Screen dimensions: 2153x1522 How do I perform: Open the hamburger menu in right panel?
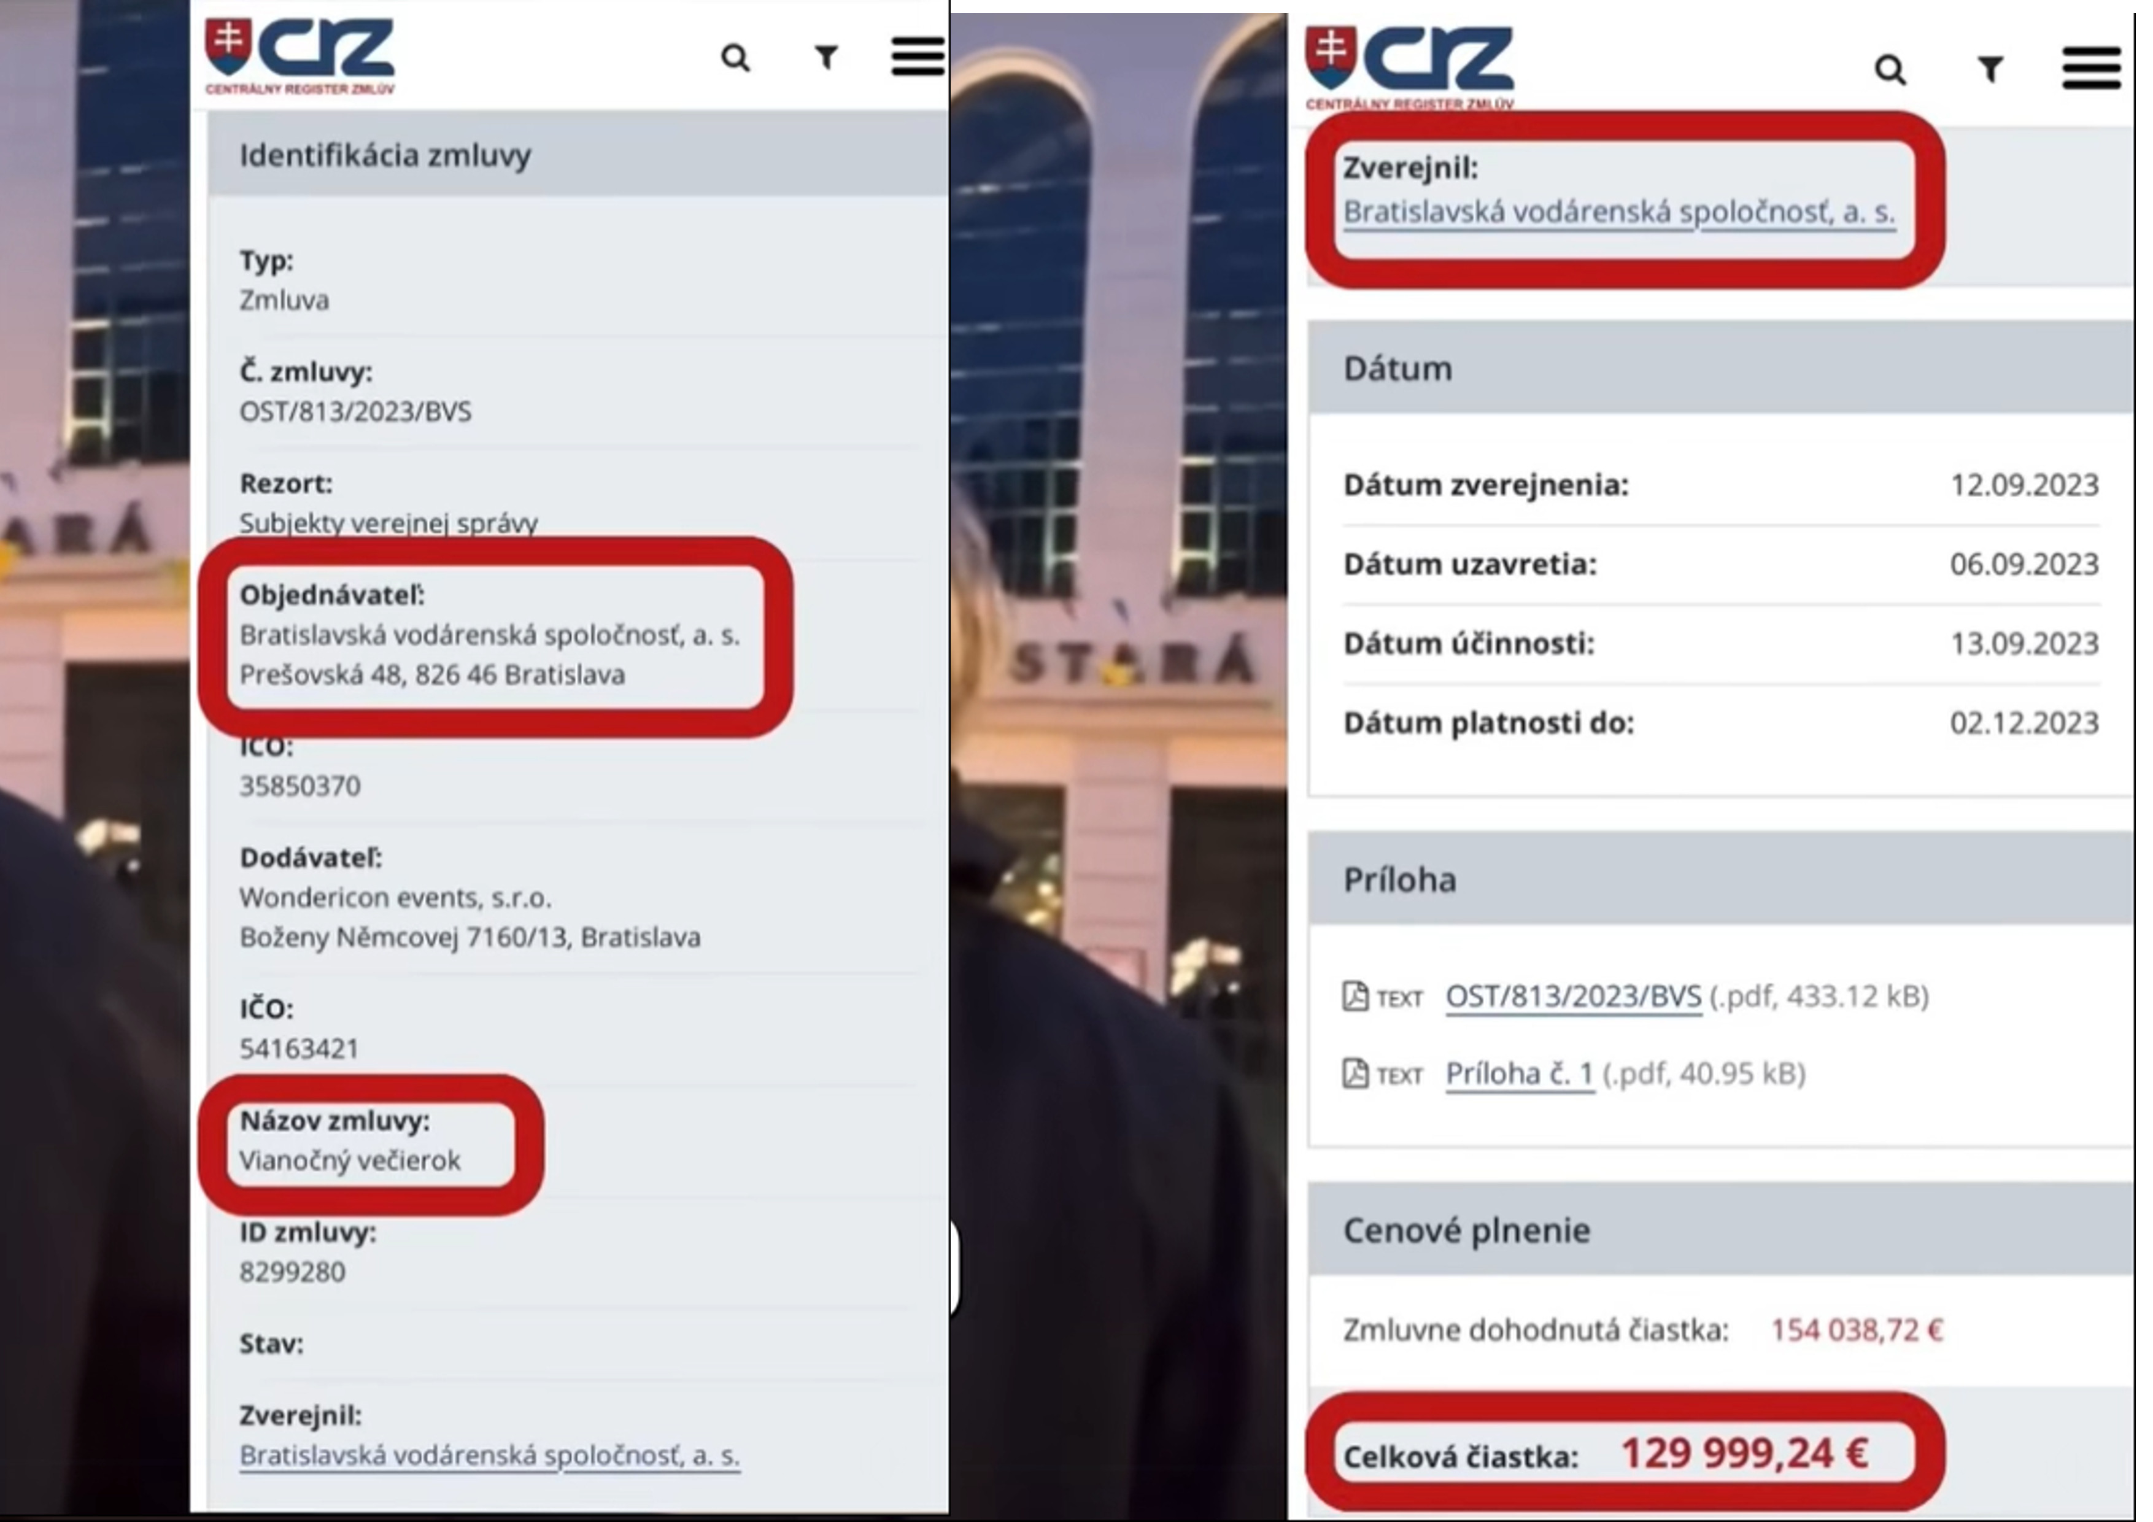(x=2091, y=68)
